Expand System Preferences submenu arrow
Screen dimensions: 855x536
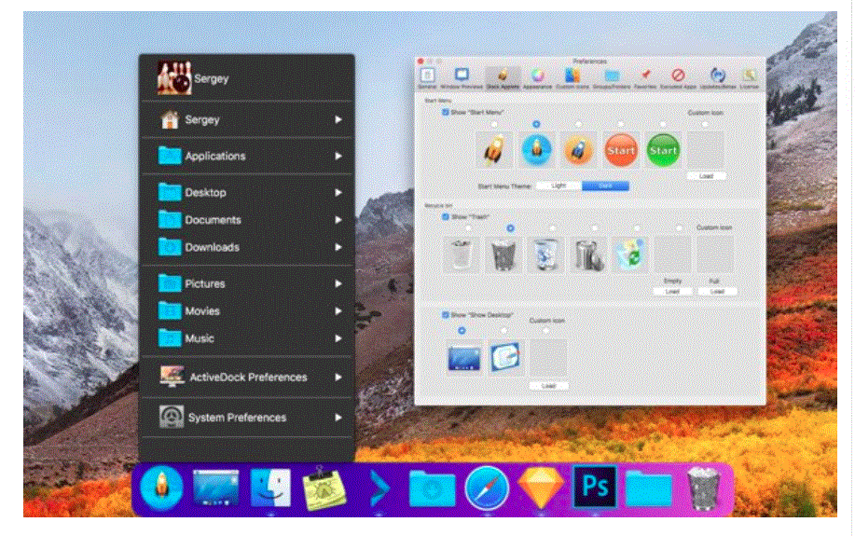[x=338, y=417]
